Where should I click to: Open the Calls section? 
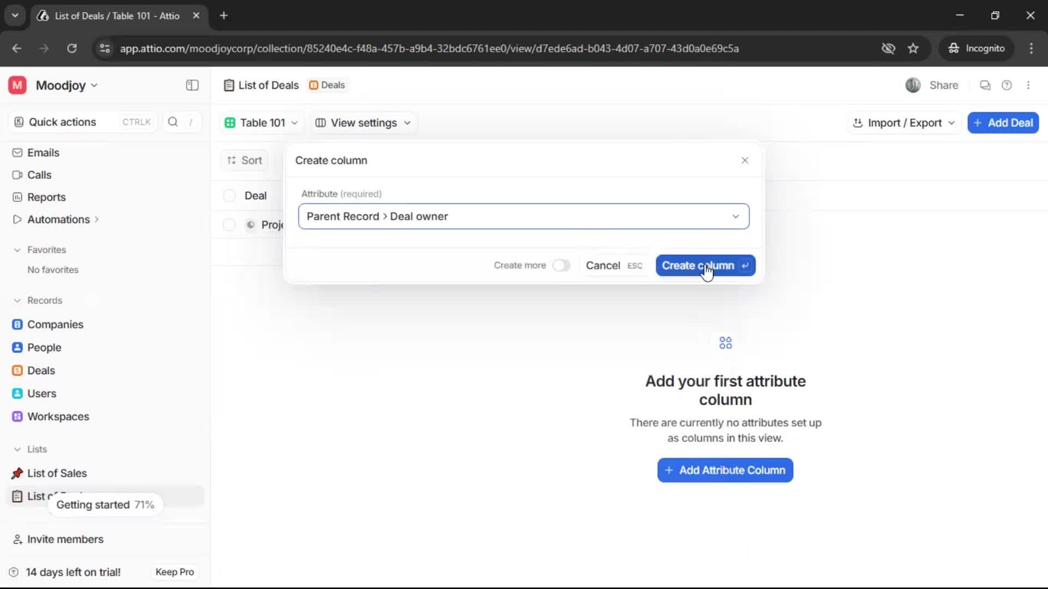point(39,175)
